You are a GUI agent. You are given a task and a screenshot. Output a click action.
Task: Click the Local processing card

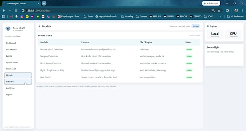pos(215,35)
